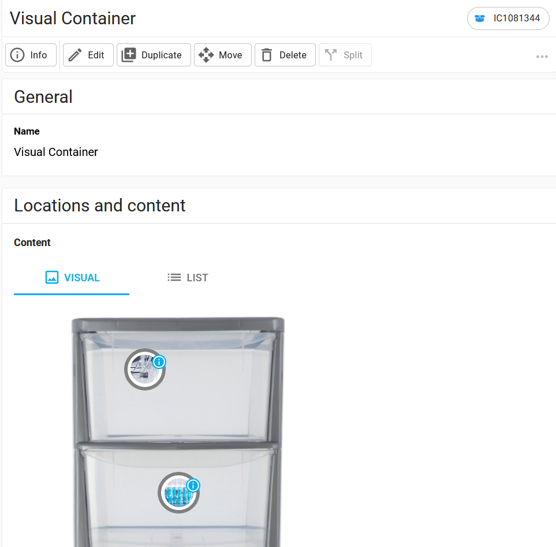This screenshot has height=547, width=556.
Task: Click the image icon on VISUAL tab
Action: tap(52, 277)
